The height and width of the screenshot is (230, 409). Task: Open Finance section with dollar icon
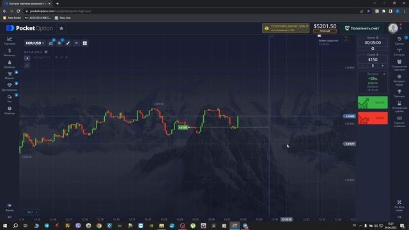[x=10, y=52]
